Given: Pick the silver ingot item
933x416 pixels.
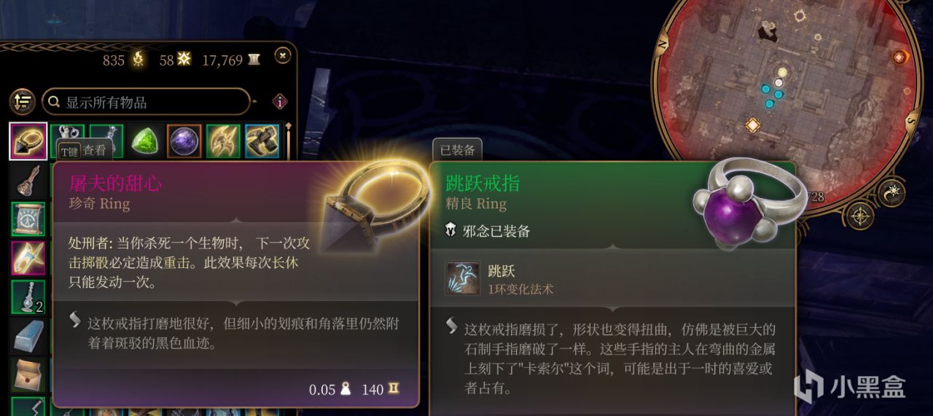Looking at the screenshot, I should tap(28, 336).
